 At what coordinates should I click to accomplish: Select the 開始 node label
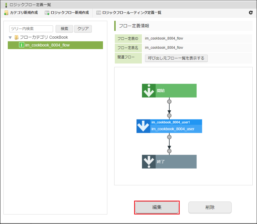161,91
